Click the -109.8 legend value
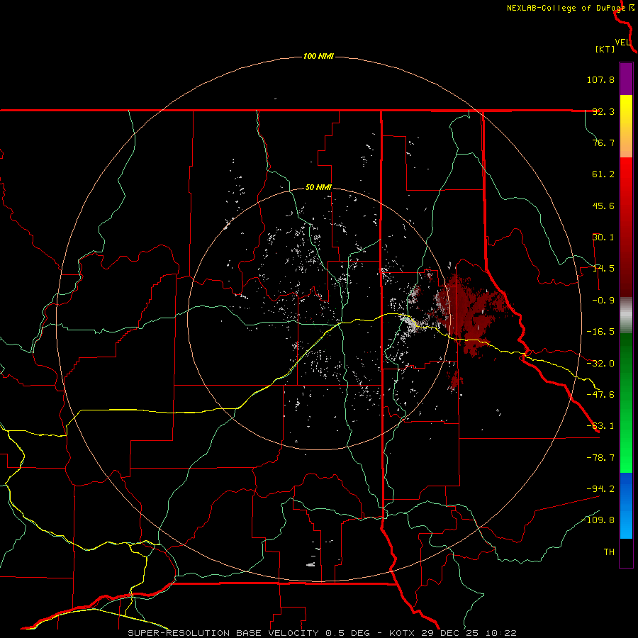638x638 pixels. pos(598,520)
